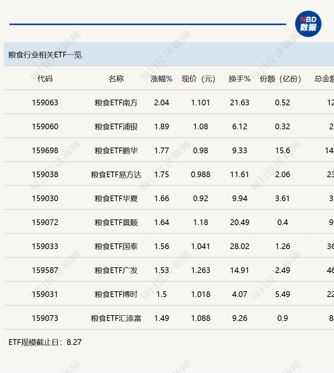
Task: Select the table title 粮食行业相关ETF一览
Action: tap(45, 55)
